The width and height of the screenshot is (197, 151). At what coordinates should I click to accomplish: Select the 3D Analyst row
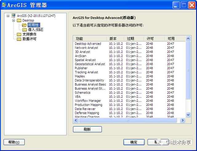point(129,52)
